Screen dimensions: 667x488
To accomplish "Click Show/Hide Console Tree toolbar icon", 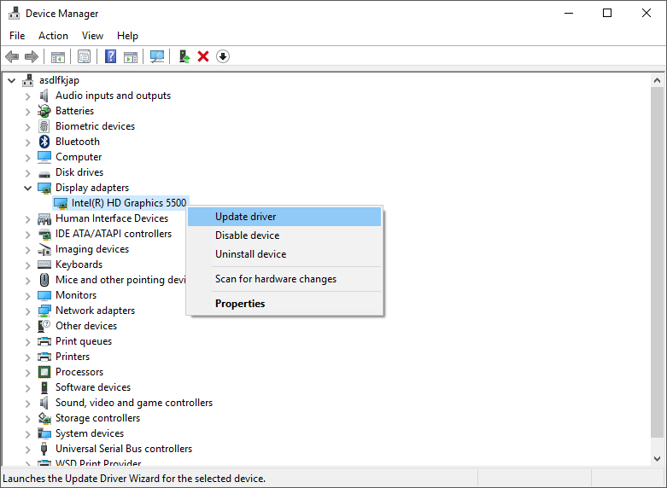I will click(x=58, y=56).
